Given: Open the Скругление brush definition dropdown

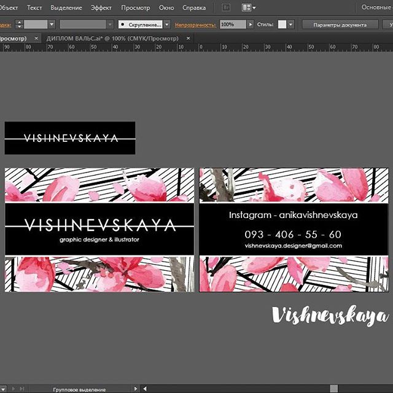Looking at the screenshot, I should (167, 25).
